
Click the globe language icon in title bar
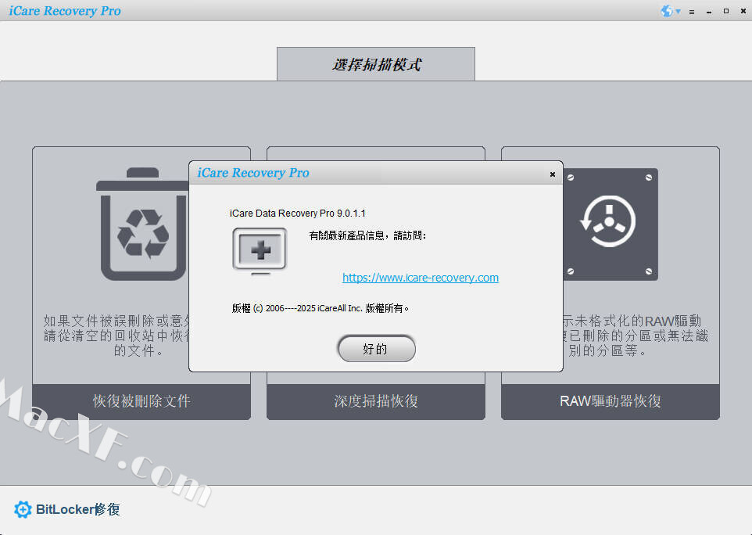tap(667, 11)
